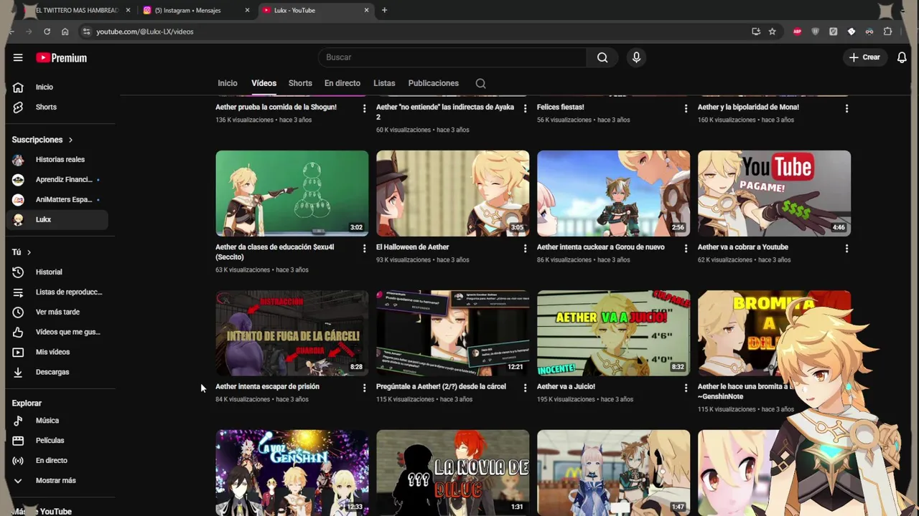Switch to the Listas channel tab
This screenshot has height=516, width=919.
[384, 83]
